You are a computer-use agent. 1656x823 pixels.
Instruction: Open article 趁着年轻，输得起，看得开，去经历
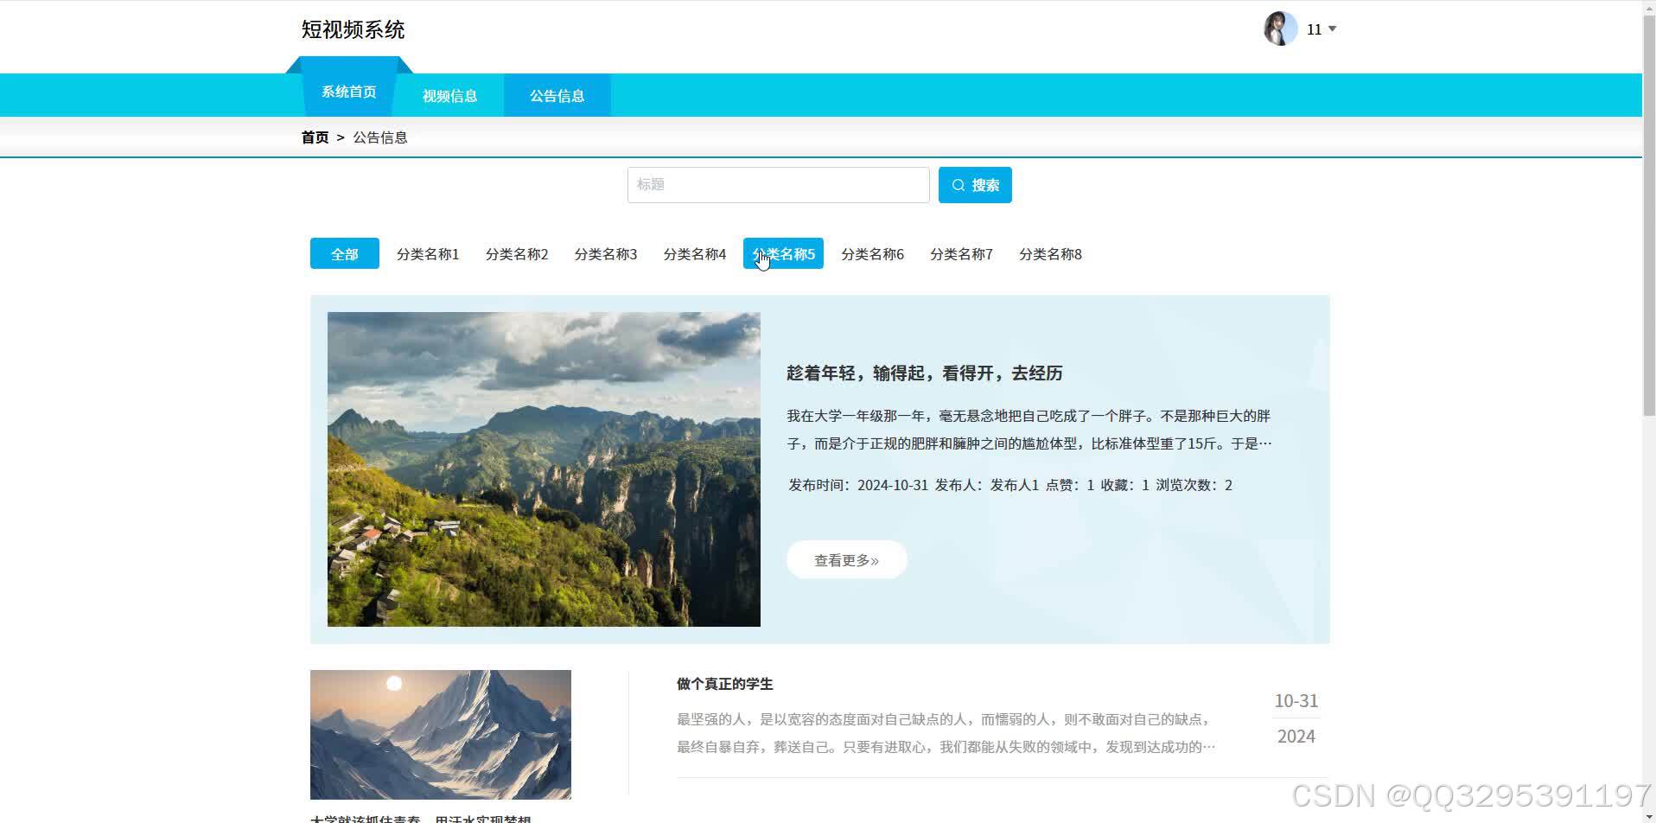(x=924, y=373)
